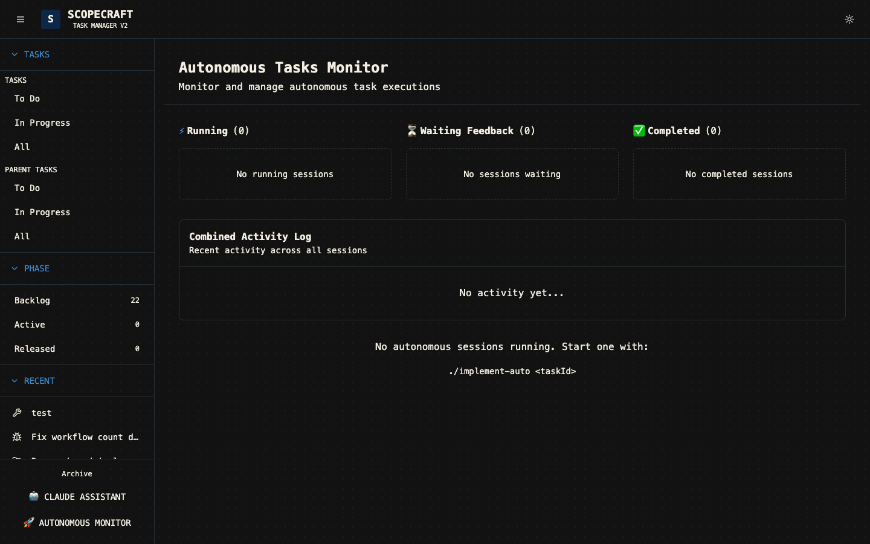870x544 pixels.
Task: Click the Backlog count 22
Action: click(x=135, y=300)
